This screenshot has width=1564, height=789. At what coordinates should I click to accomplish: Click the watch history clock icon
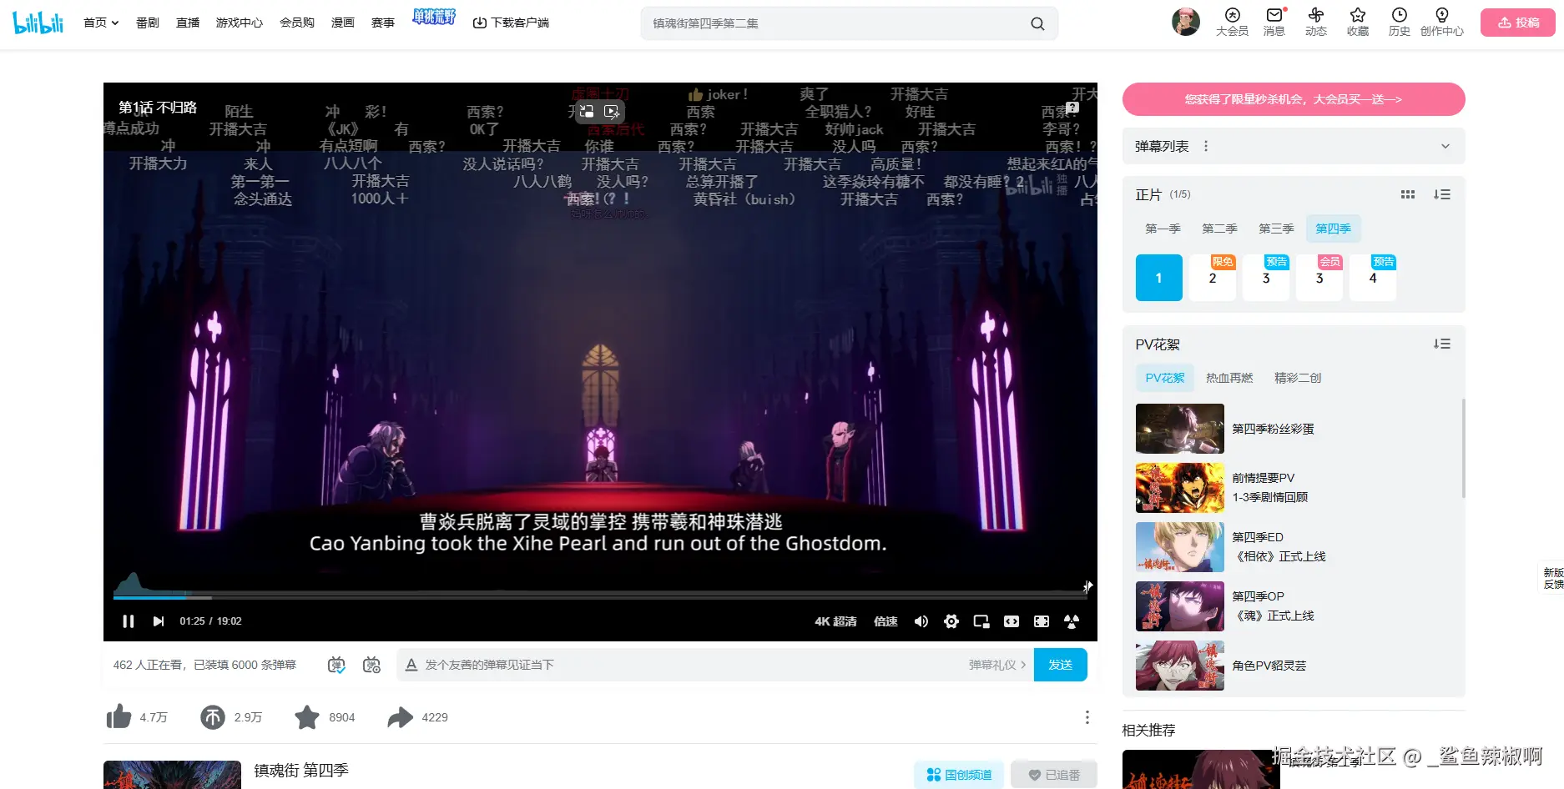(1399, 23)
